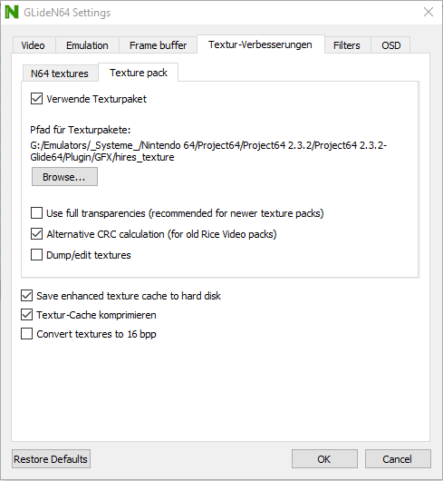Confirm settings with the OK button

tap(324, 459)
